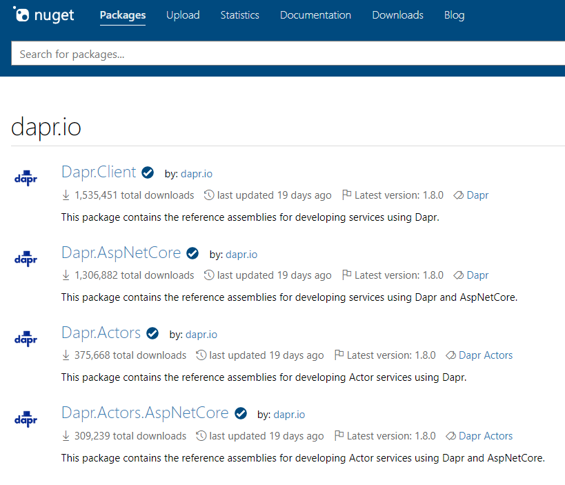This screenshot has width=565, height=485.
Task: Click version flag icon in Dapr.Actors.AspNetCore row
Action: (339, 435)
